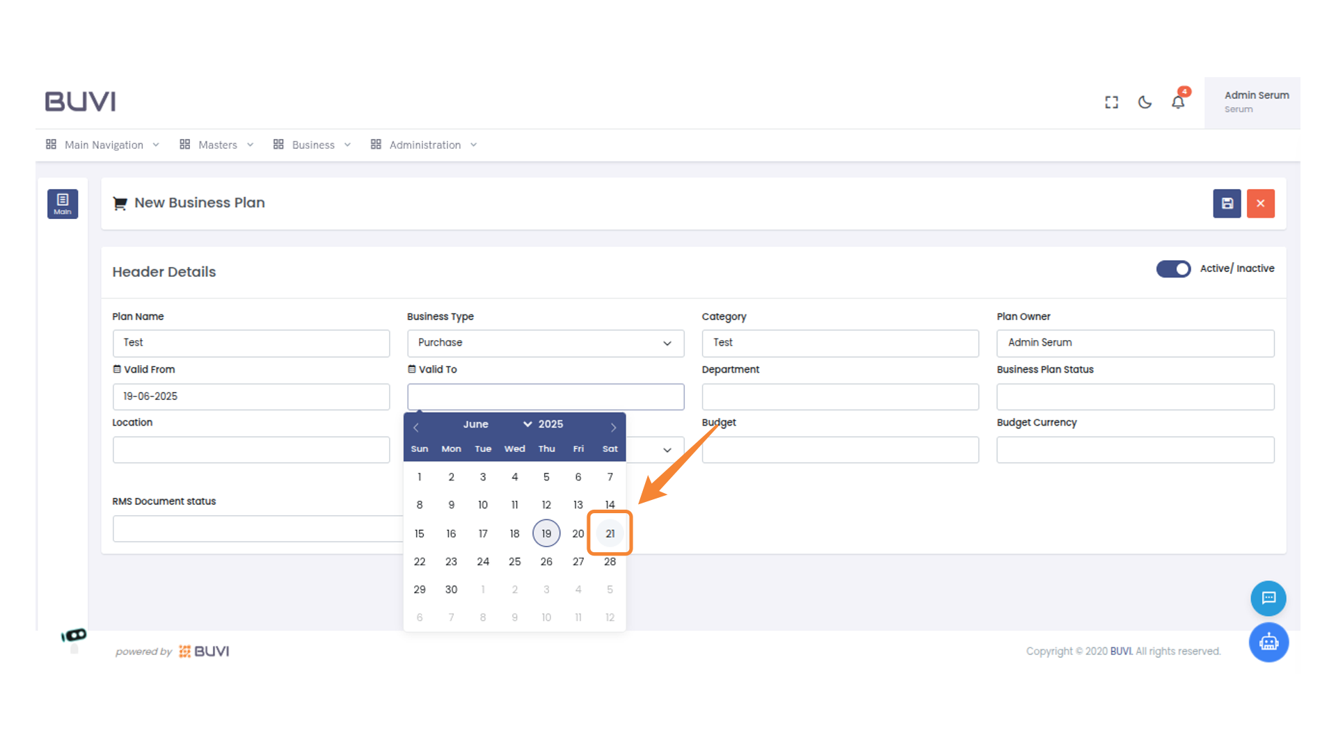The height and width of the screenshot is (751, 1336).
Task: Launch the robot assistant
Action: [x=1268, y=642]
